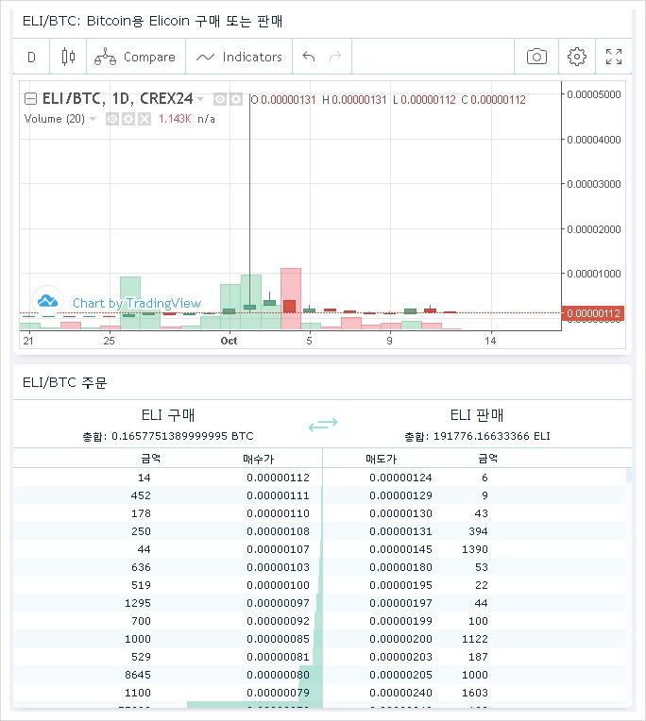Switch chart to fullscreen mode

pos(614,57)
